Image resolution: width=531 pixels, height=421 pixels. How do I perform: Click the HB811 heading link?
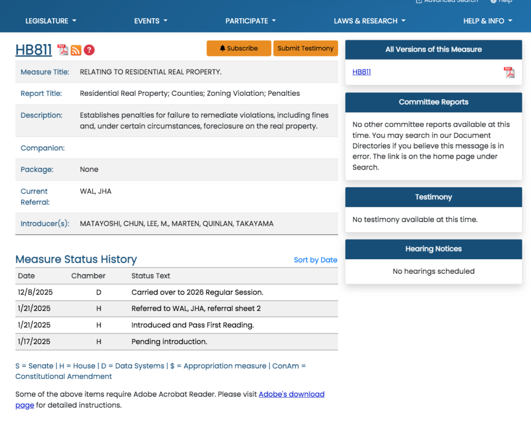34,50
